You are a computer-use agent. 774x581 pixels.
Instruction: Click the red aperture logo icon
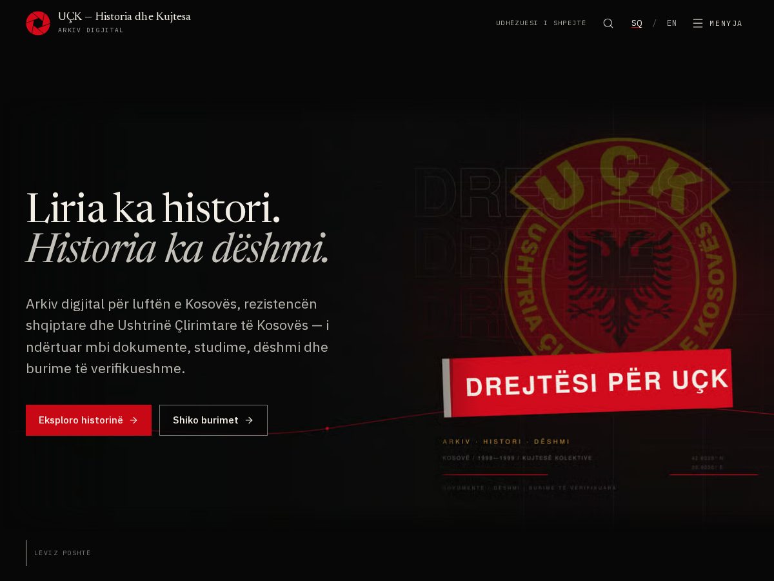coord(38,23)
